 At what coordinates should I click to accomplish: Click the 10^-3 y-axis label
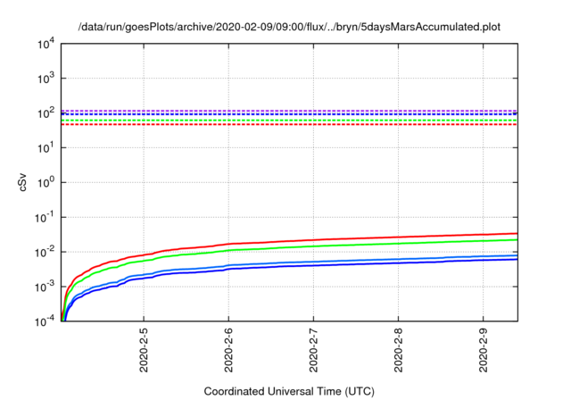point(44,287)
